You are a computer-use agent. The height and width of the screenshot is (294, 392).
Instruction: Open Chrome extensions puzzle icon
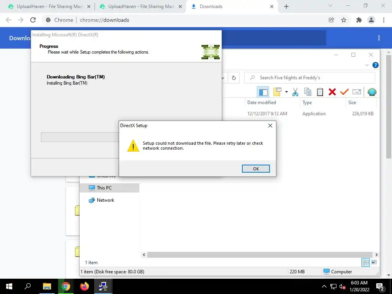(359, 20)
